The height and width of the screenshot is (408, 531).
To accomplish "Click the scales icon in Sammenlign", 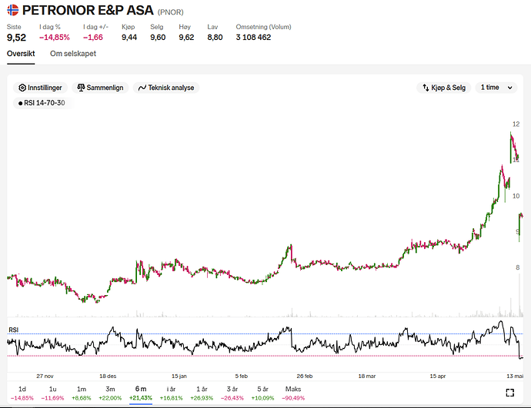I will [x=81, y=88].
